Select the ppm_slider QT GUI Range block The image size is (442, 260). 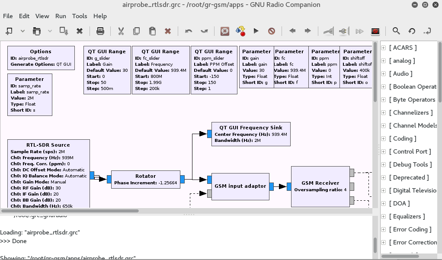pos(214,70)
